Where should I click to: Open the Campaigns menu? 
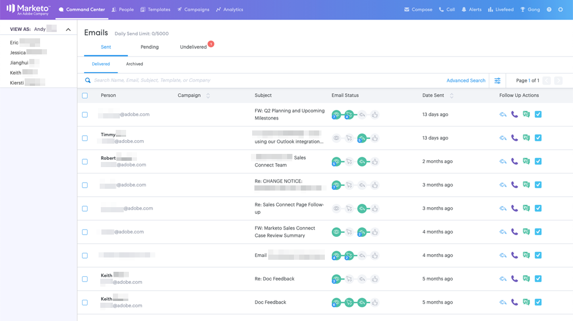click(193, 10)
